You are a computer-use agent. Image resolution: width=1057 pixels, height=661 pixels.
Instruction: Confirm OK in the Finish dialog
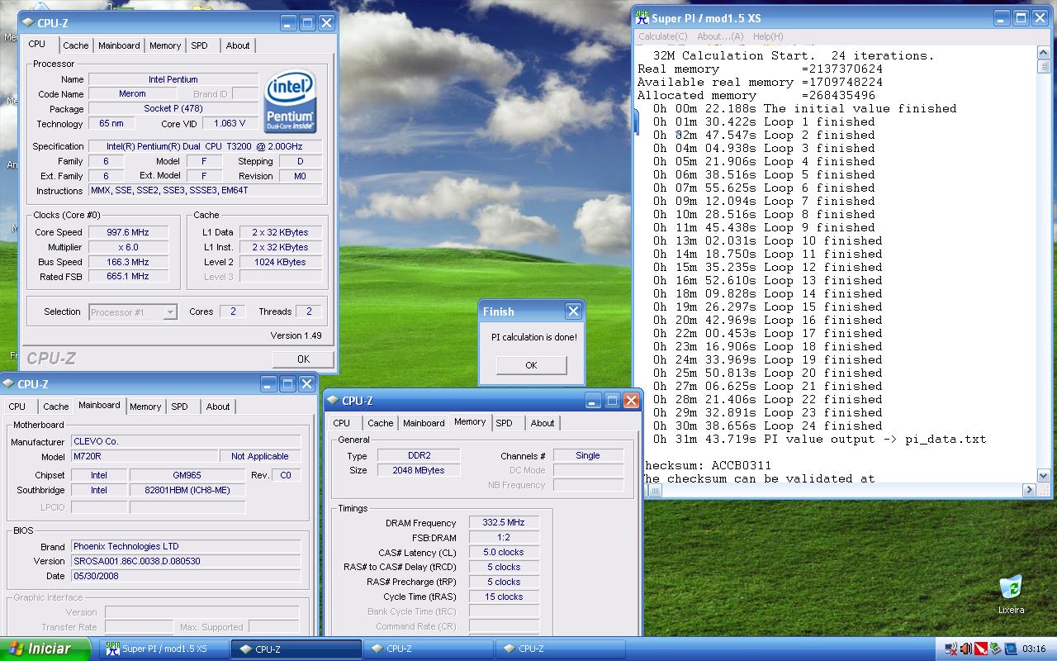point(531,365)
